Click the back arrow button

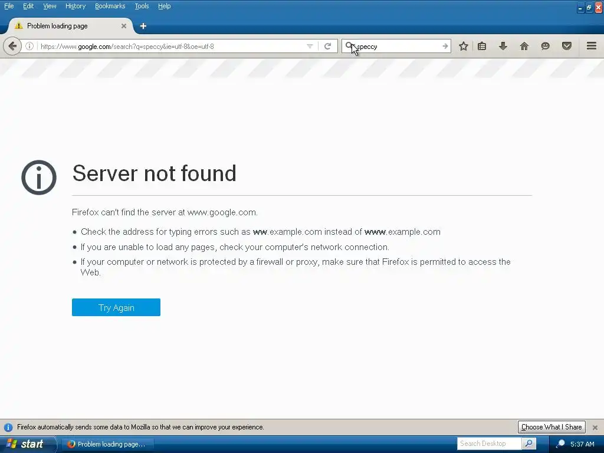tap(12, 46)
